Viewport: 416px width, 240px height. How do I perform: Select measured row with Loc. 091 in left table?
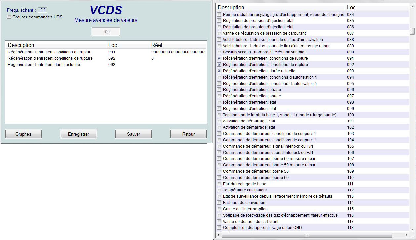tap(106, 52)
